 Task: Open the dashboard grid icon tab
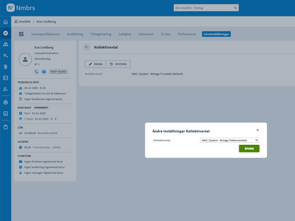[21, 34]
